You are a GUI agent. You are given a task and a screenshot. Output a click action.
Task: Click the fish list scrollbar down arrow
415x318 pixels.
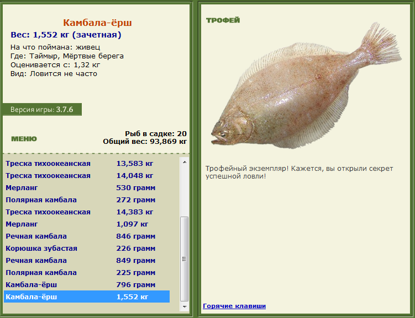(185, 306)
